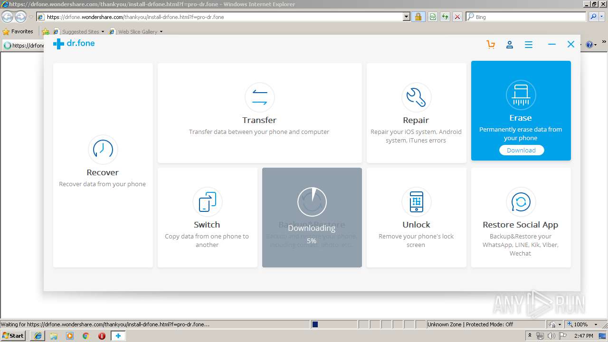Click the IE Forward button
The height and width of the screenshot is (342, 608).
(x=20, y=17)
